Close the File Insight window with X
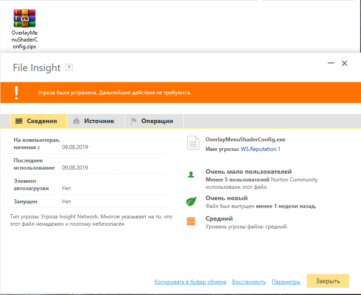This screenshot has height=295, width=361. tap(345, 63)
